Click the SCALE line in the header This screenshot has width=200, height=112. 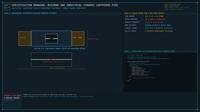(172, 6)
